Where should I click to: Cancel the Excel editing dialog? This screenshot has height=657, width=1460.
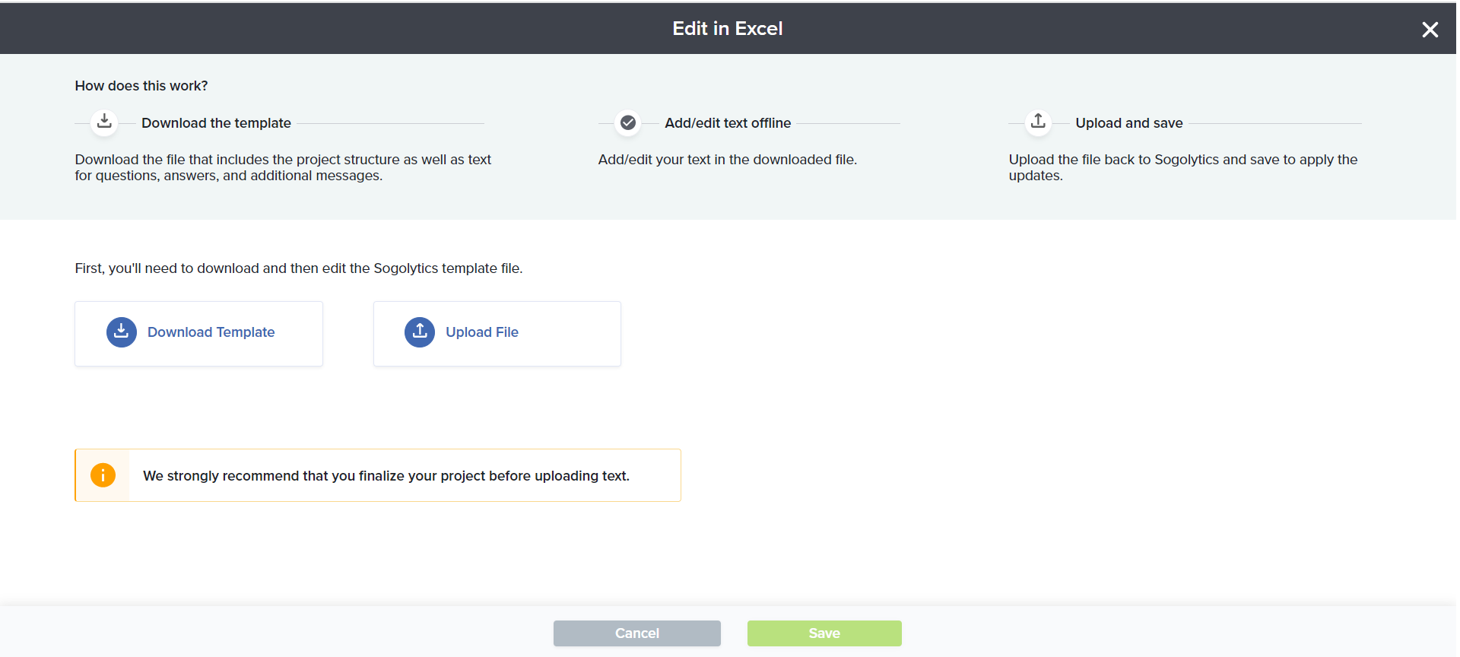(636, 633)
